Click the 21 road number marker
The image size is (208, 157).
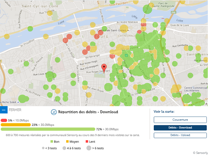pyautogui.click(x=163, y=48)
